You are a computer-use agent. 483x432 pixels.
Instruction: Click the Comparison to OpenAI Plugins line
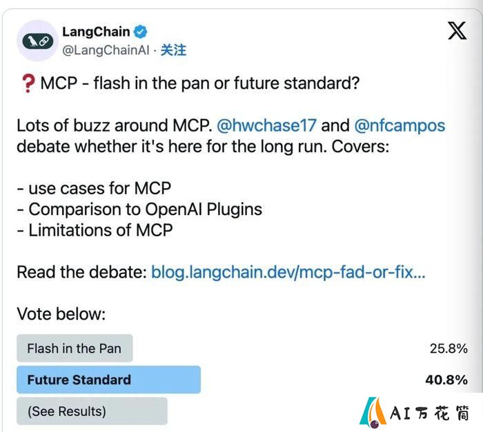pyautogui.click(x=139, y=209)
